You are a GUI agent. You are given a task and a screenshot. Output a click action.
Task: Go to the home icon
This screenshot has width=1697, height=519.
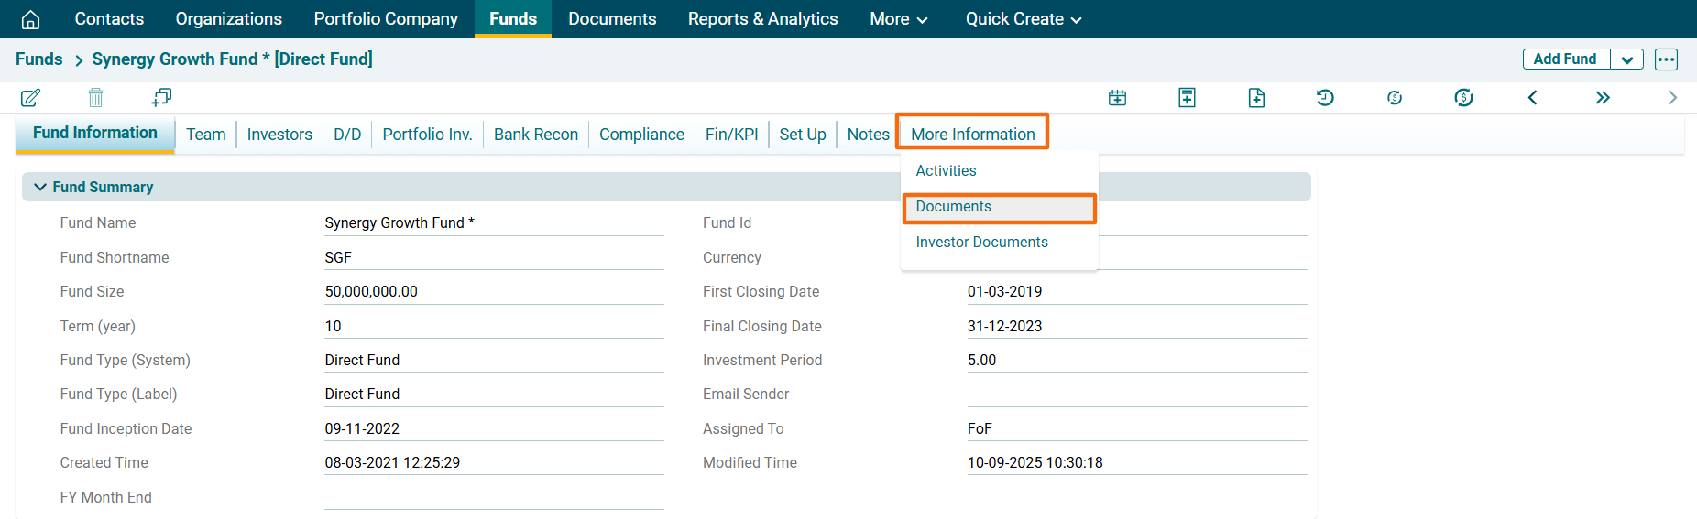30,19
